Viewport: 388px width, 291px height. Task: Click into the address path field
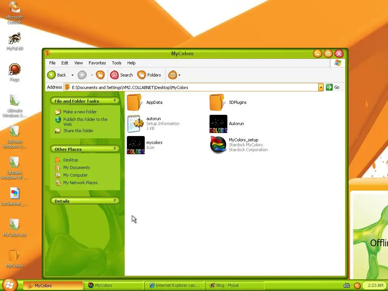(x=191, y=88)
